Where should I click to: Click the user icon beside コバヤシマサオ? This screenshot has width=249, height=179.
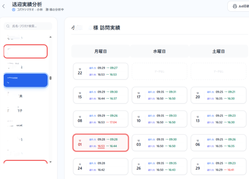pyautogui.click(x=14, y=9)
